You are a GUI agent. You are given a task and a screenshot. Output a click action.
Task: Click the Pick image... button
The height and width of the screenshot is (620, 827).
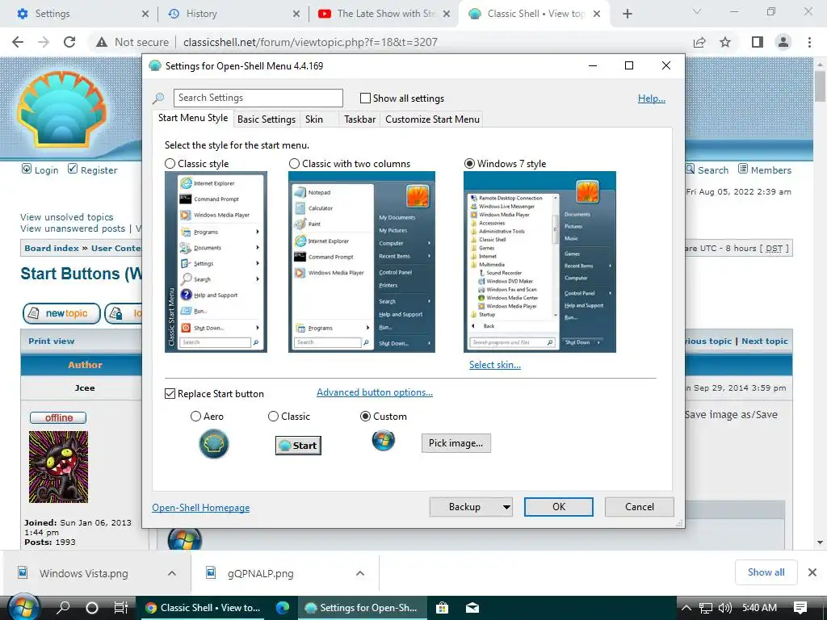click(x=455, y=443)
